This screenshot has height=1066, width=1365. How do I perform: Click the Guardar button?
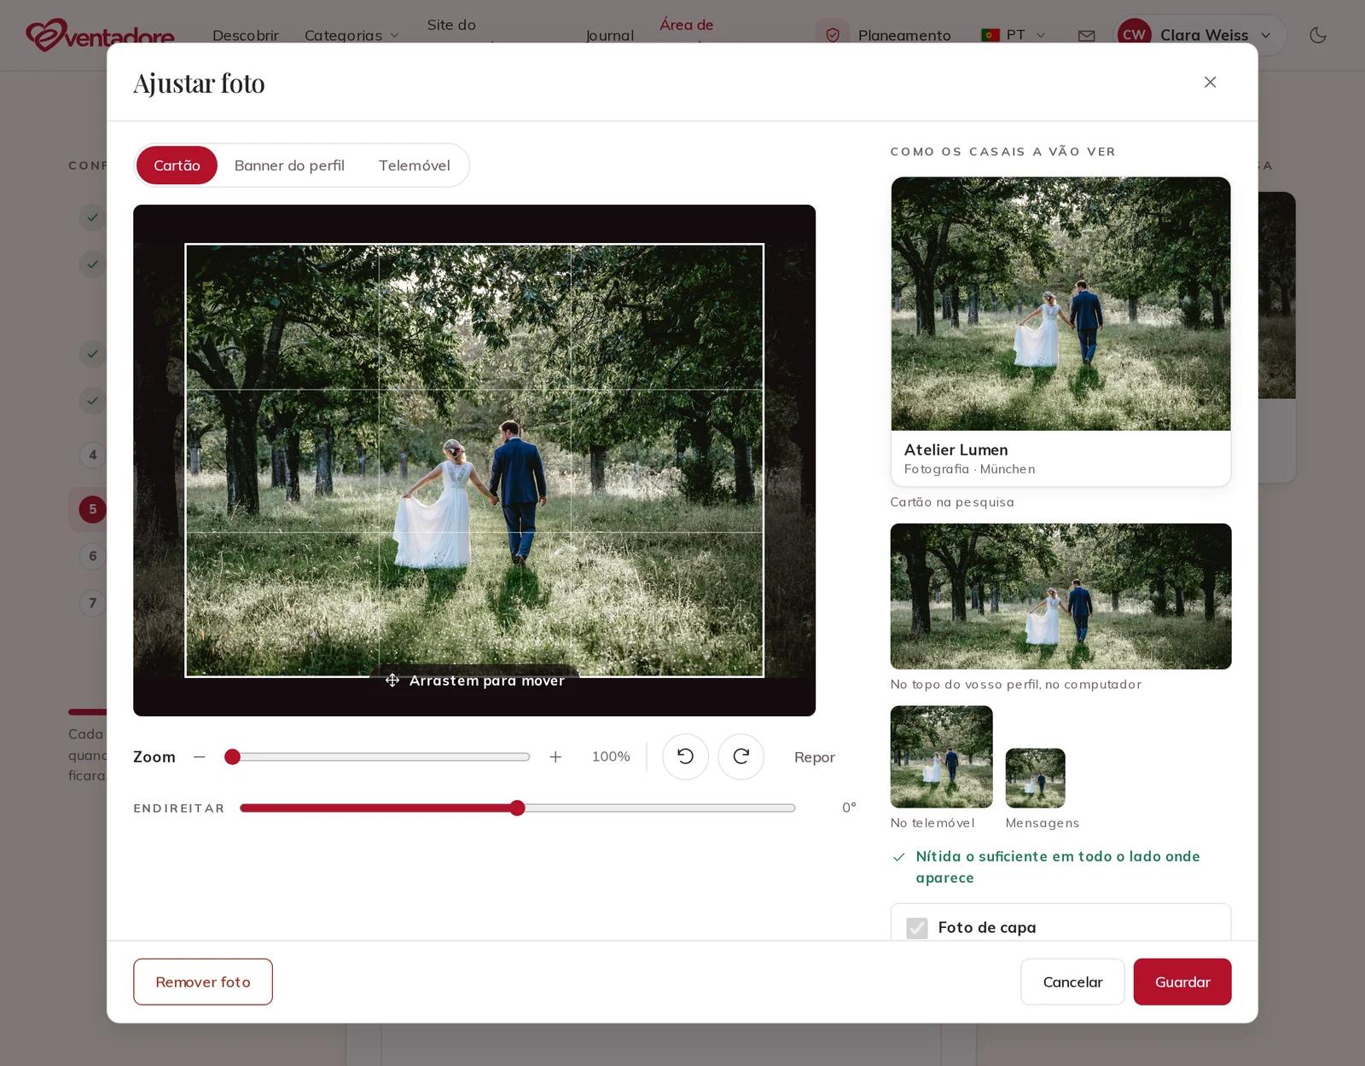point(1182,982)
